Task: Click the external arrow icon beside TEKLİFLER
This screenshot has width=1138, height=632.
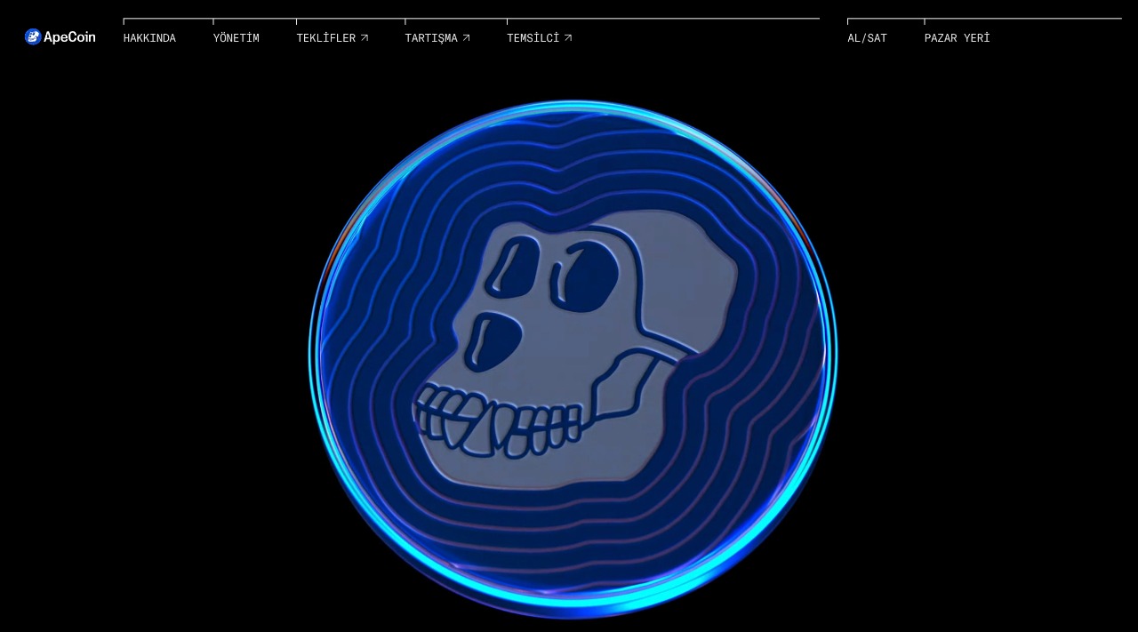Action: tap(365, 38)
